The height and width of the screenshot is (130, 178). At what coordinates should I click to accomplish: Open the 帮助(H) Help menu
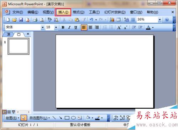[x=152, y=12]
